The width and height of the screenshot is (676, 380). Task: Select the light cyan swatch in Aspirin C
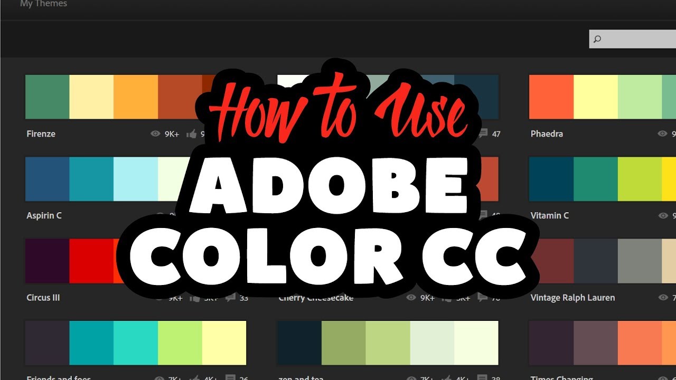pos(136,179)
